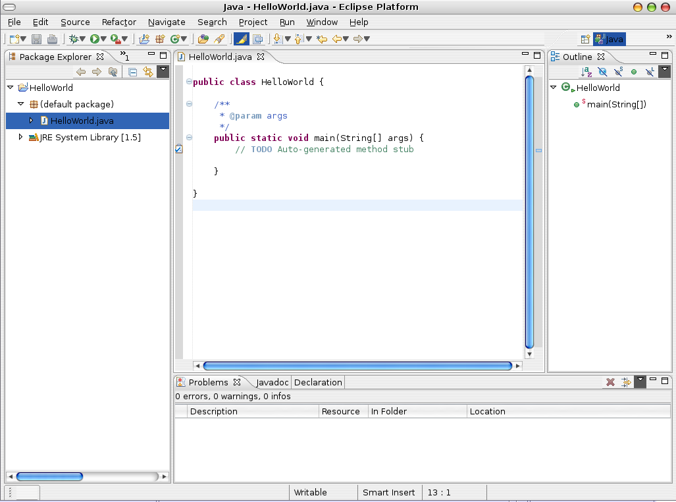Sort problems by Description column header

click(253, 411)
